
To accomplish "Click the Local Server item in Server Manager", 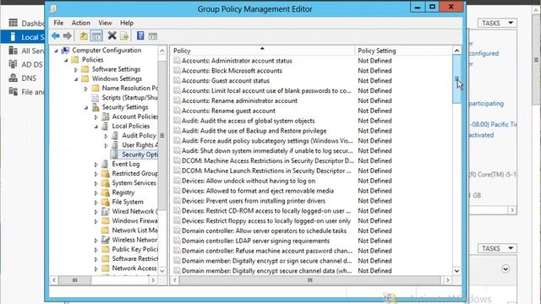I will pyautogui.click(x=23, y=37).
